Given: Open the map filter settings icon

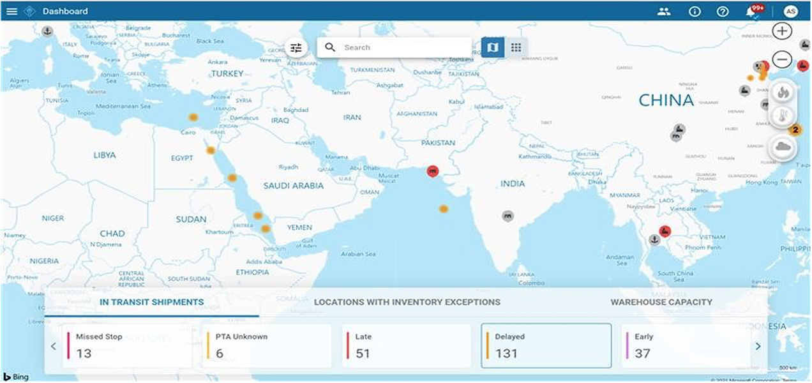Looking at the screenshot, I should point(296,48).
